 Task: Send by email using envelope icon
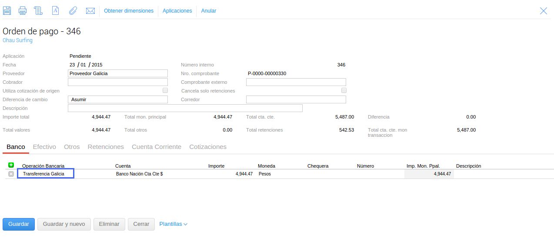(90, 11)
